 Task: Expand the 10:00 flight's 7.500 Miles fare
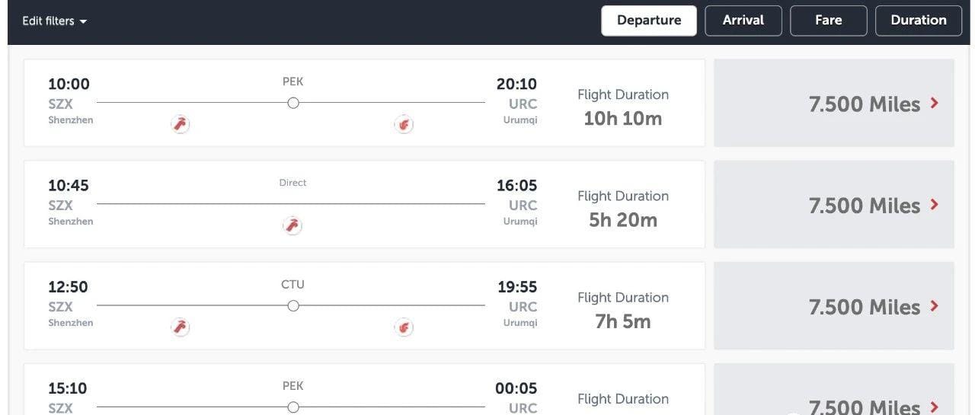tap(834, 104)
